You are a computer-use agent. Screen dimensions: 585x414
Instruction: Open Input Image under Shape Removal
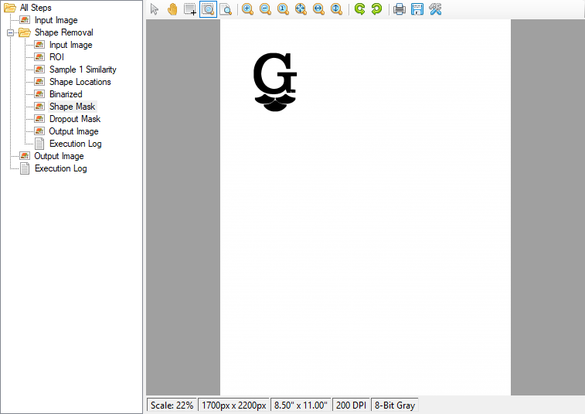point(70,45)
